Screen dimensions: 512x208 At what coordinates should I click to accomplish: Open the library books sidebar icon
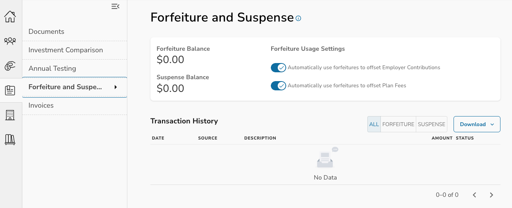pyautogui.click(x=10, y=139)
